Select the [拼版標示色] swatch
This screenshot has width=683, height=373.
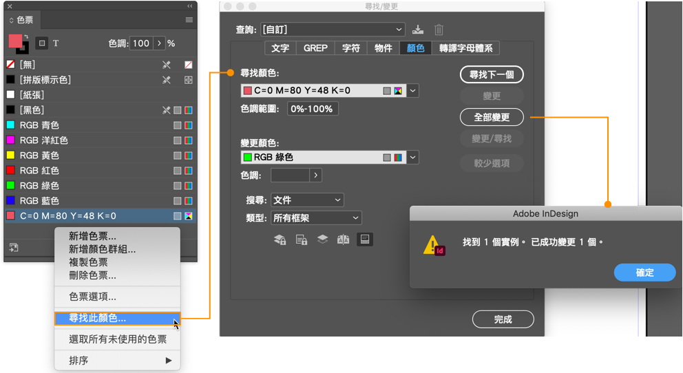point(101,80)
